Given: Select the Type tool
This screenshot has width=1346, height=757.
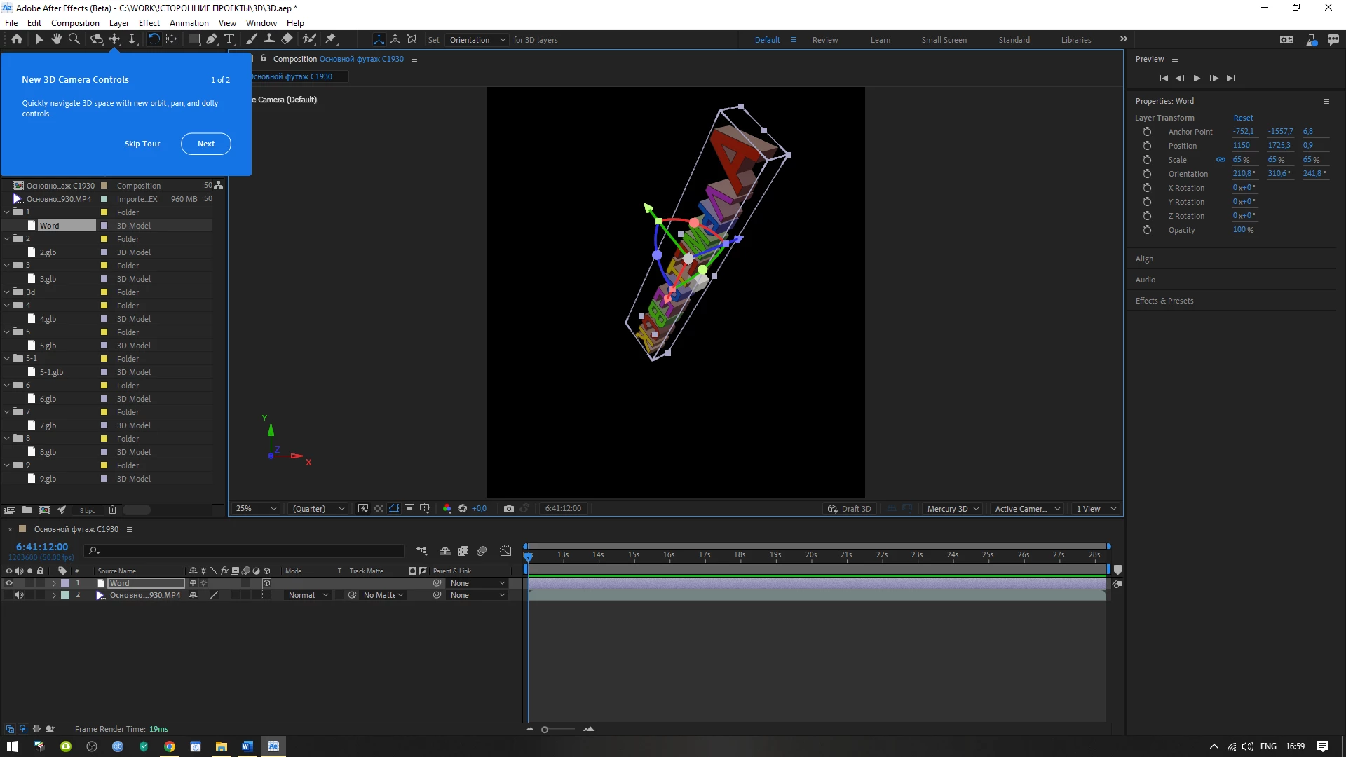Looking at the screenshot, I should [x=229, y=39].
